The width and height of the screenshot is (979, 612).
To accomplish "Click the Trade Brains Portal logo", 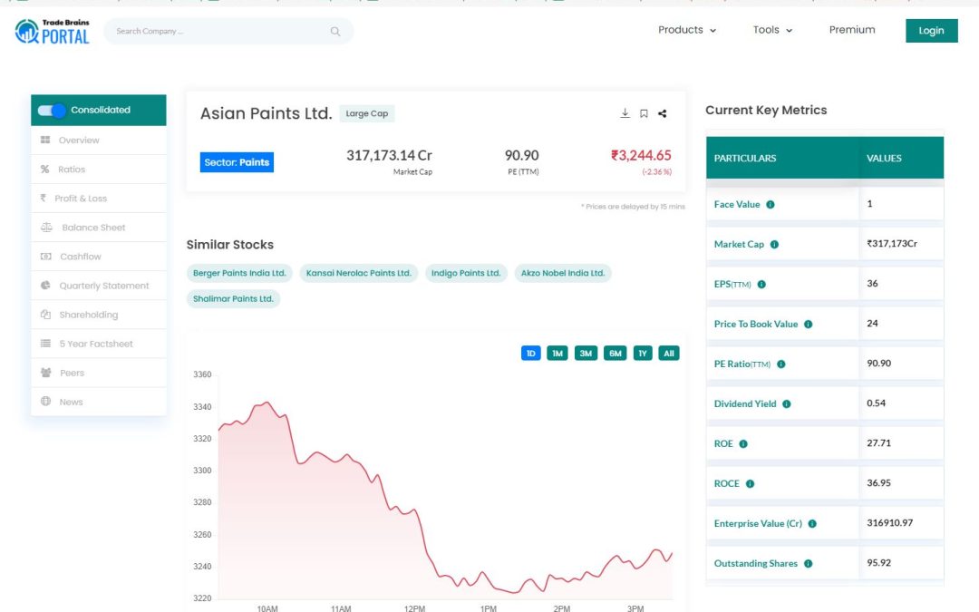I will pos(53,31).
